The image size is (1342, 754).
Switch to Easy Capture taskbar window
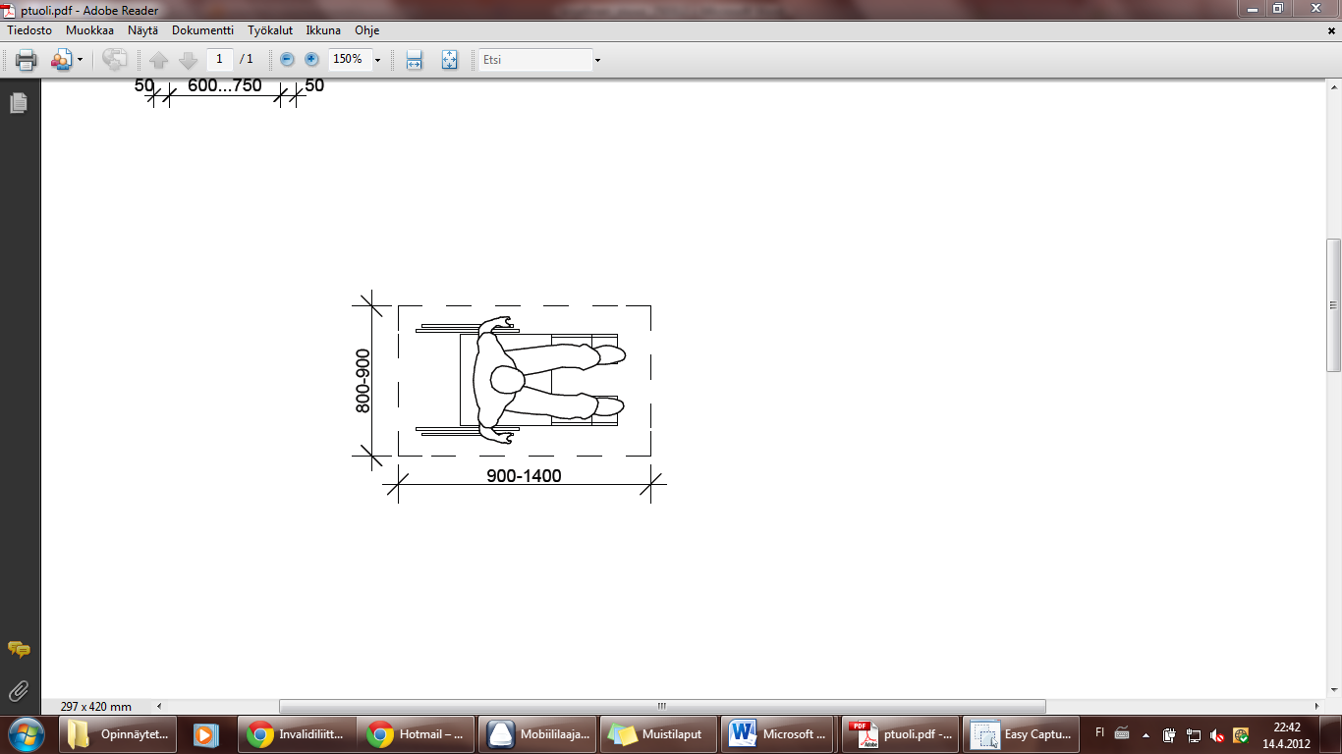pos(1021,734)
